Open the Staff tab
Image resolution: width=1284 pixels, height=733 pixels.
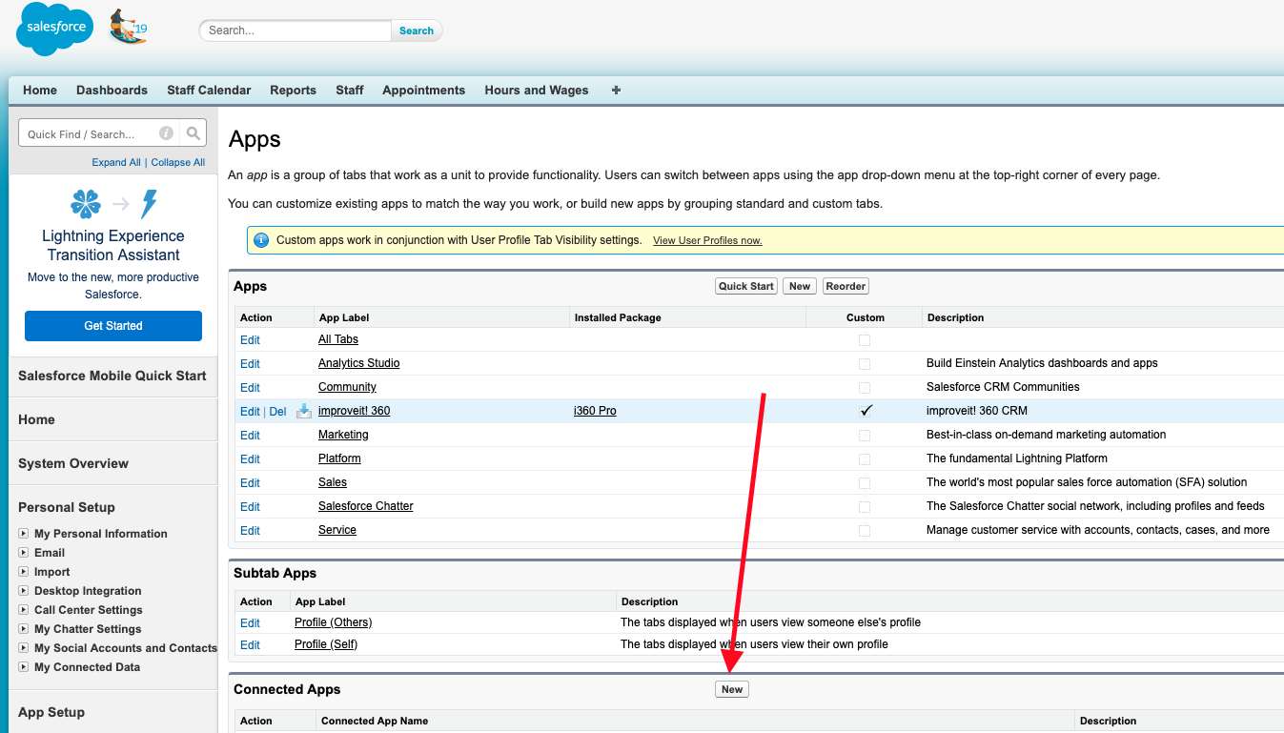pos(350,90)
